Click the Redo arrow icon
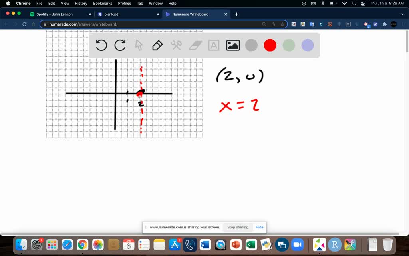This screenshot has height=256, width=409. (x=120, y=45)
